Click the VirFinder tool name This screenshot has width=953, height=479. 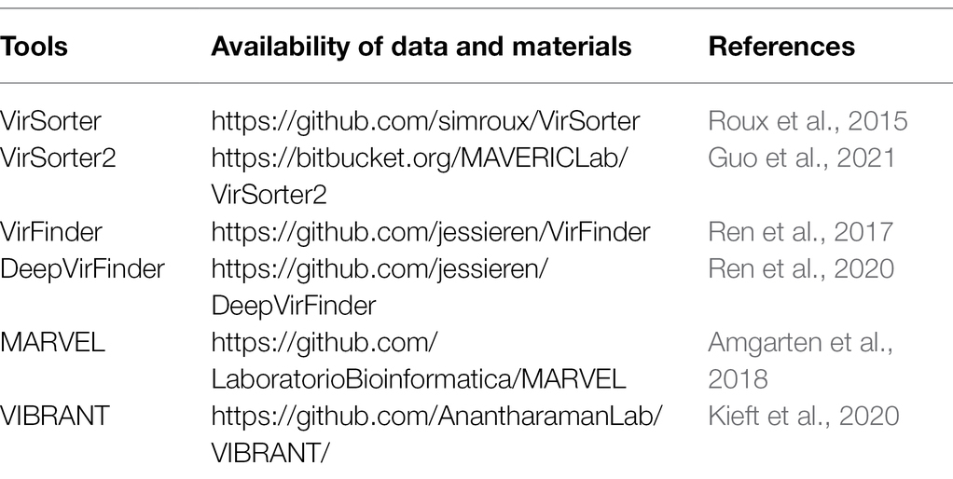tap(51, 232)
